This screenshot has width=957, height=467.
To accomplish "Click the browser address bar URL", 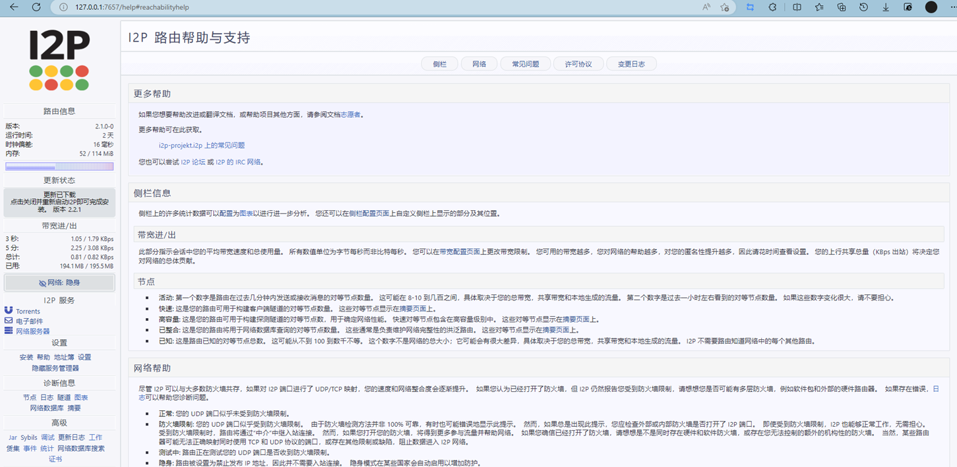I will (132, 7).
